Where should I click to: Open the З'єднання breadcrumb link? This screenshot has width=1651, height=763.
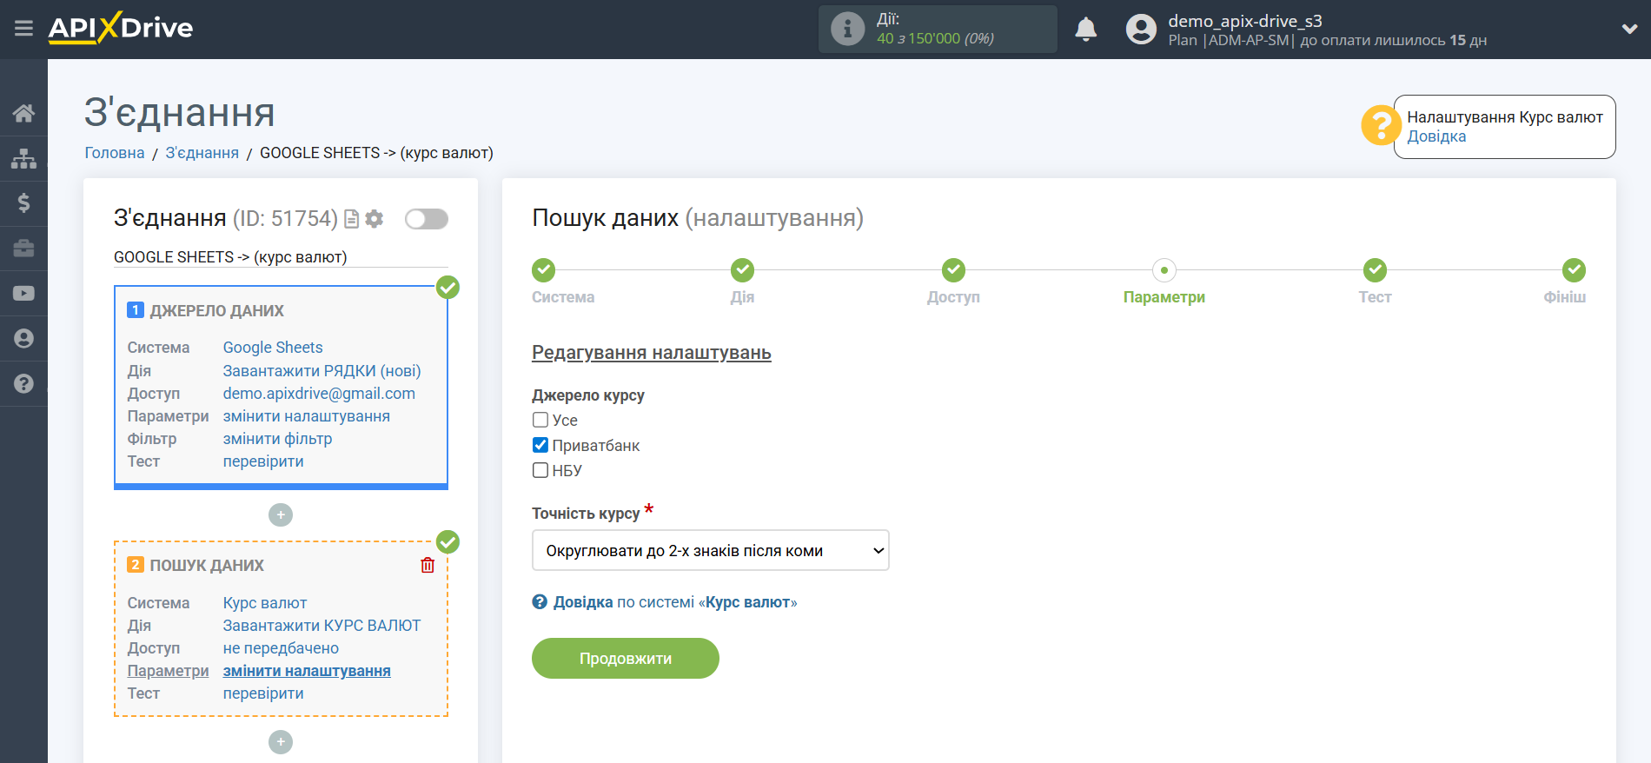tap(202, 153)
